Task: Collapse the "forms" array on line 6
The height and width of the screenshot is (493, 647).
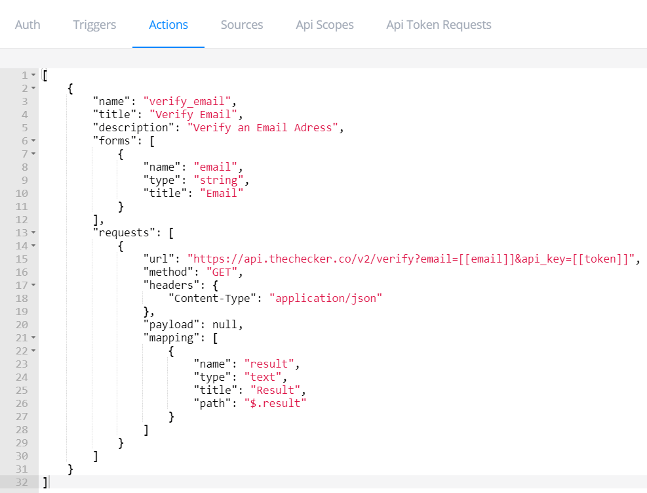Action: [x=33, y=140]
